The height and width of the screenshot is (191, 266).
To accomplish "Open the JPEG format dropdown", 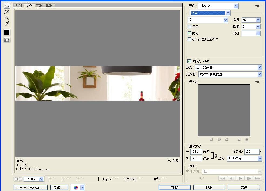I will (x=228, y=13).
